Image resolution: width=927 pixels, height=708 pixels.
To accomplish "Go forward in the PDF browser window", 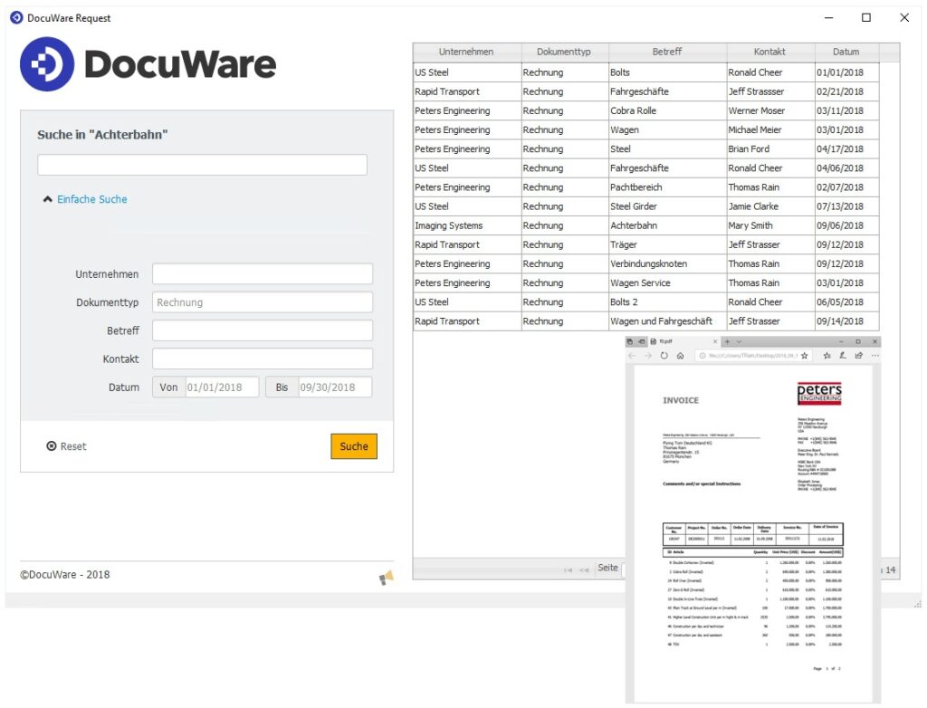I will [648, 356].
